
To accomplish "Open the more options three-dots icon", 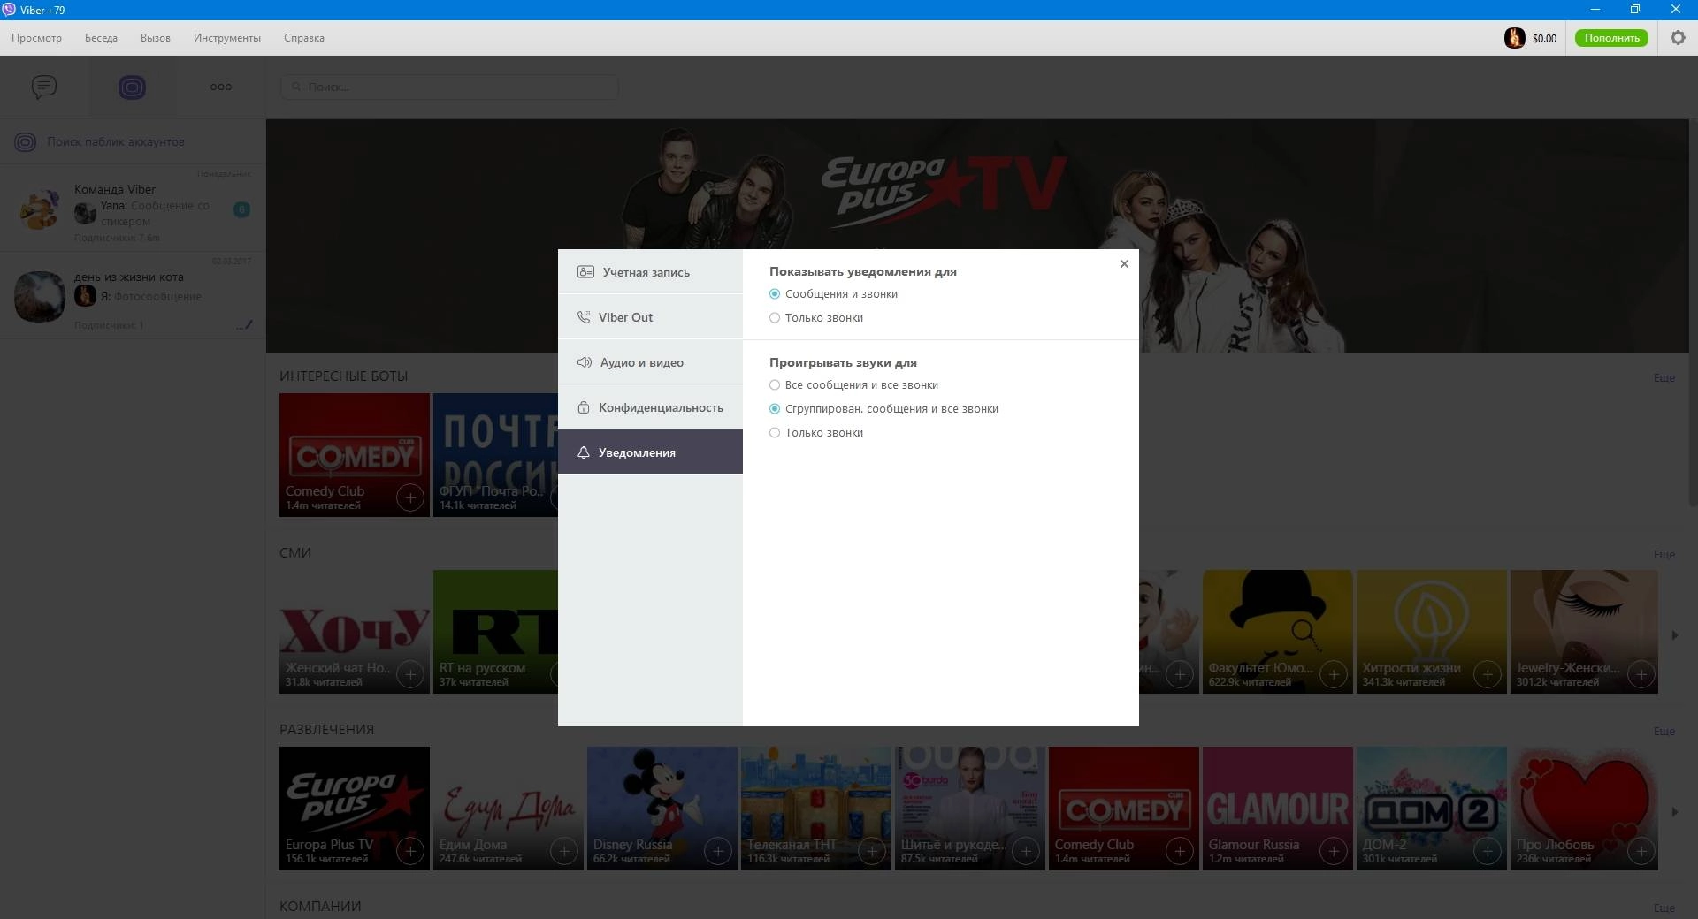I will pyautogui.click(x=221, y=87).
